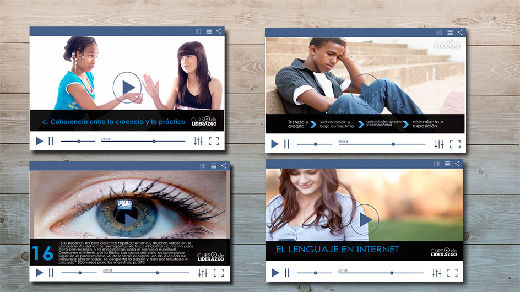Click HD icon in El Lenguaje en Internet player
This screenshot has width=520, height=292.
click(437, 164)
